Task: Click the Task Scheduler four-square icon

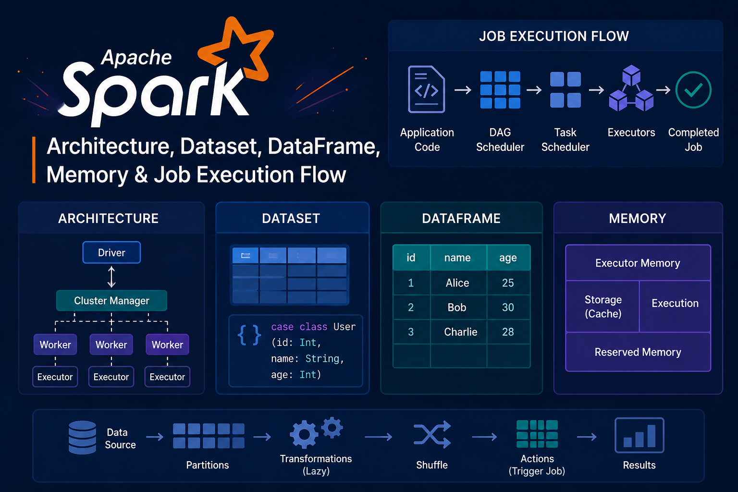Action: pyautogui.click(x=566, y=90)
